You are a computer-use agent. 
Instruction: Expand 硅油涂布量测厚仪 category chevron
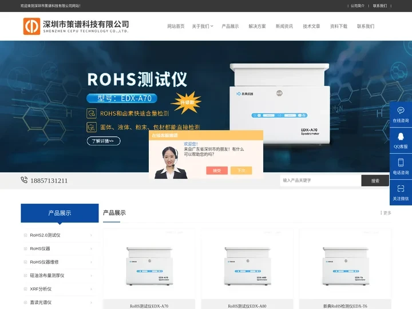coord(91,275)
